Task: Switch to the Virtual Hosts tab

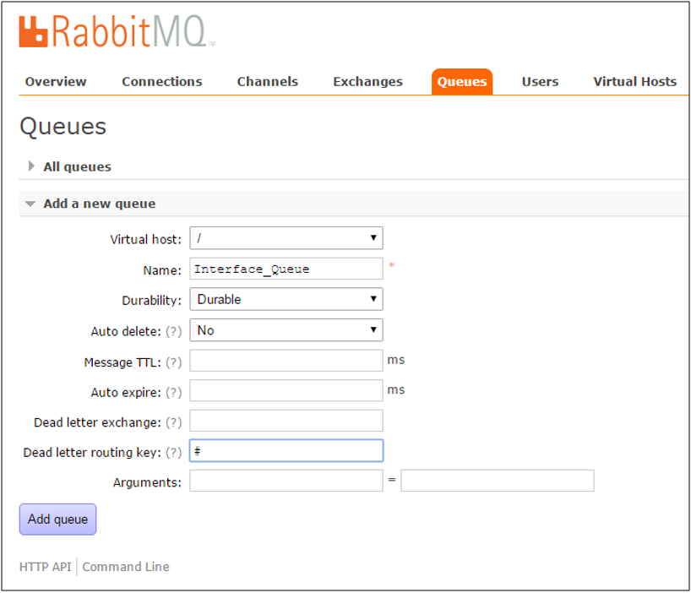Action: click(635, 81)
